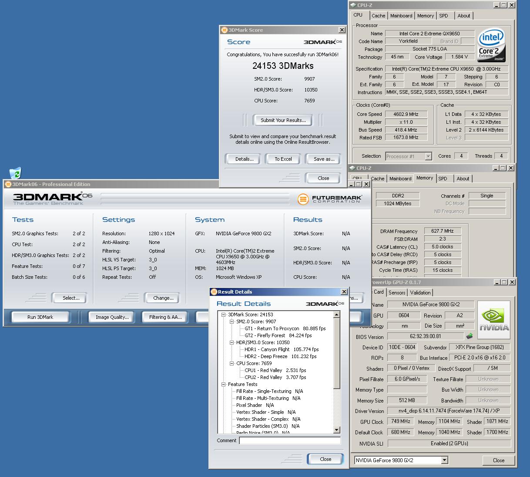
Task: Open the Recycle Bin desktop icon
Action: [x=16, y=173]
